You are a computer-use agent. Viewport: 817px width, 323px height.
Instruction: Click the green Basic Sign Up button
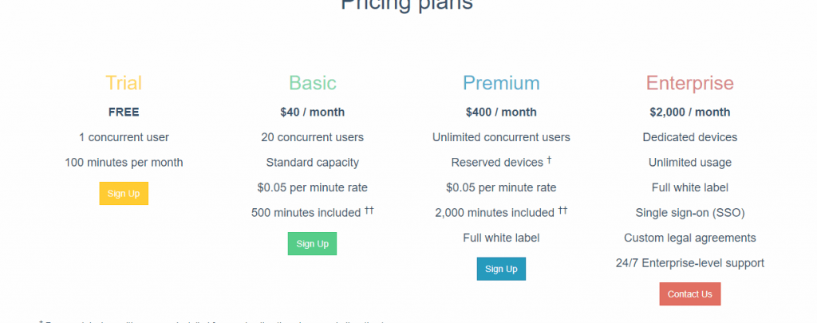[312, 244]
